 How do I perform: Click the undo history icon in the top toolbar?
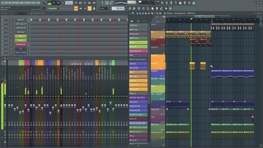click(x=162, y=3)
